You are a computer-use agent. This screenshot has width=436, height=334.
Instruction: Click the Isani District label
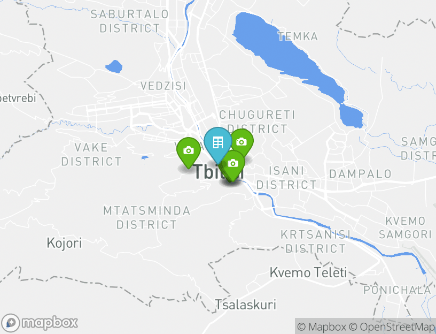pyautogui.click(x=286, y=178)
